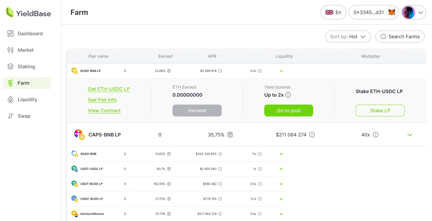Click the info icon next to 40x multiplier
The image size is (432, 221).
[x=375, y=134]
